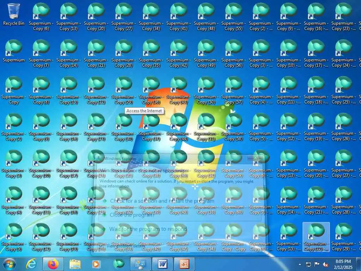Expand View problem details in the dialog

point(126,246)
